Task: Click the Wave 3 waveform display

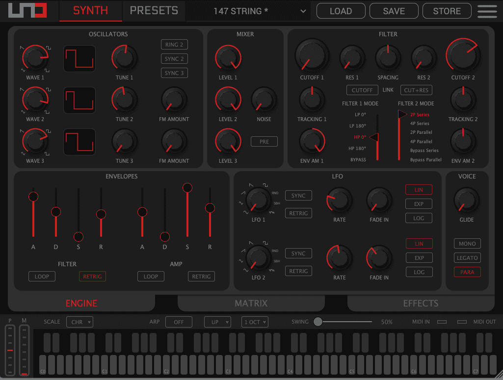Action: (79, 142)
